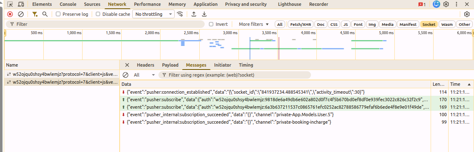Select subscription_succeeded message for private-booking-incharge
The width and height of the screenshot is (474, 152).
tap(276, 122)
